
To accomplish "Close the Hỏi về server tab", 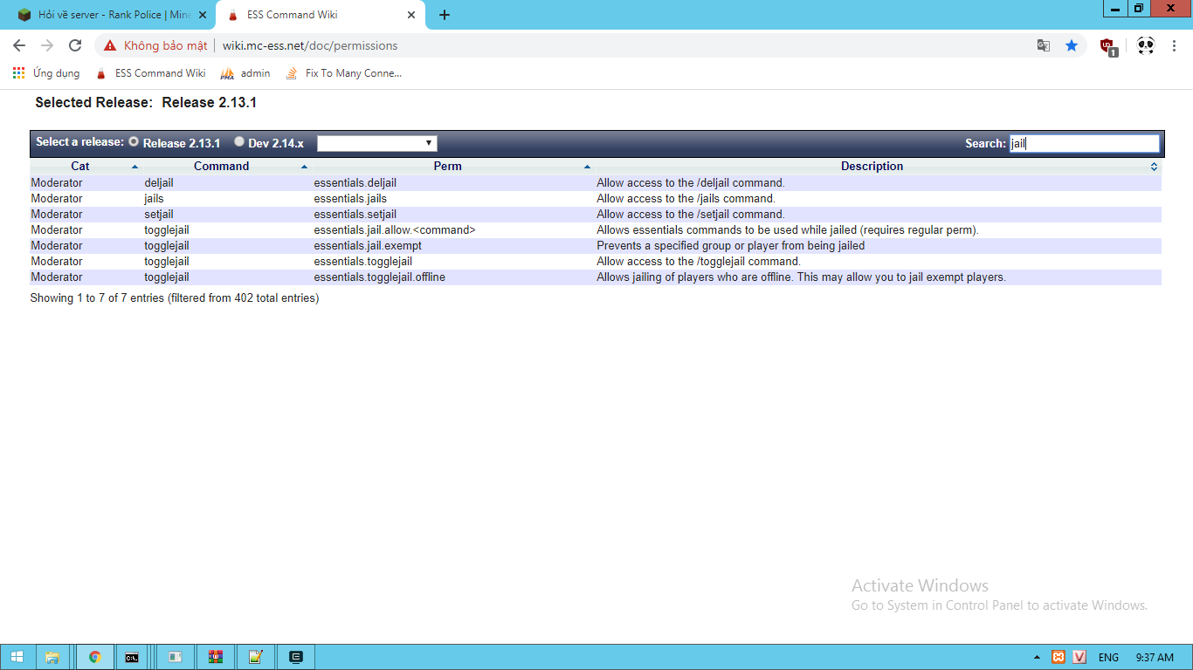I will (203, 15).
